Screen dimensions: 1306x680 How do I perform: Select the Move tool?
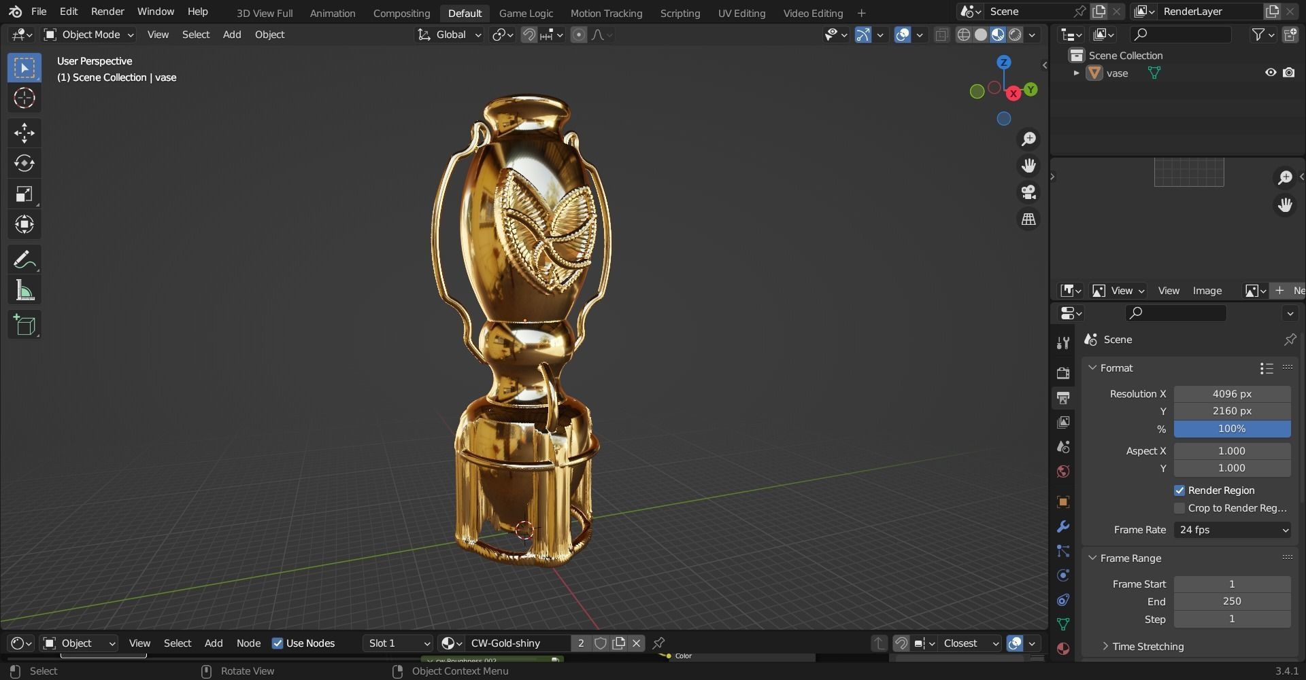[x=24, y=132]
